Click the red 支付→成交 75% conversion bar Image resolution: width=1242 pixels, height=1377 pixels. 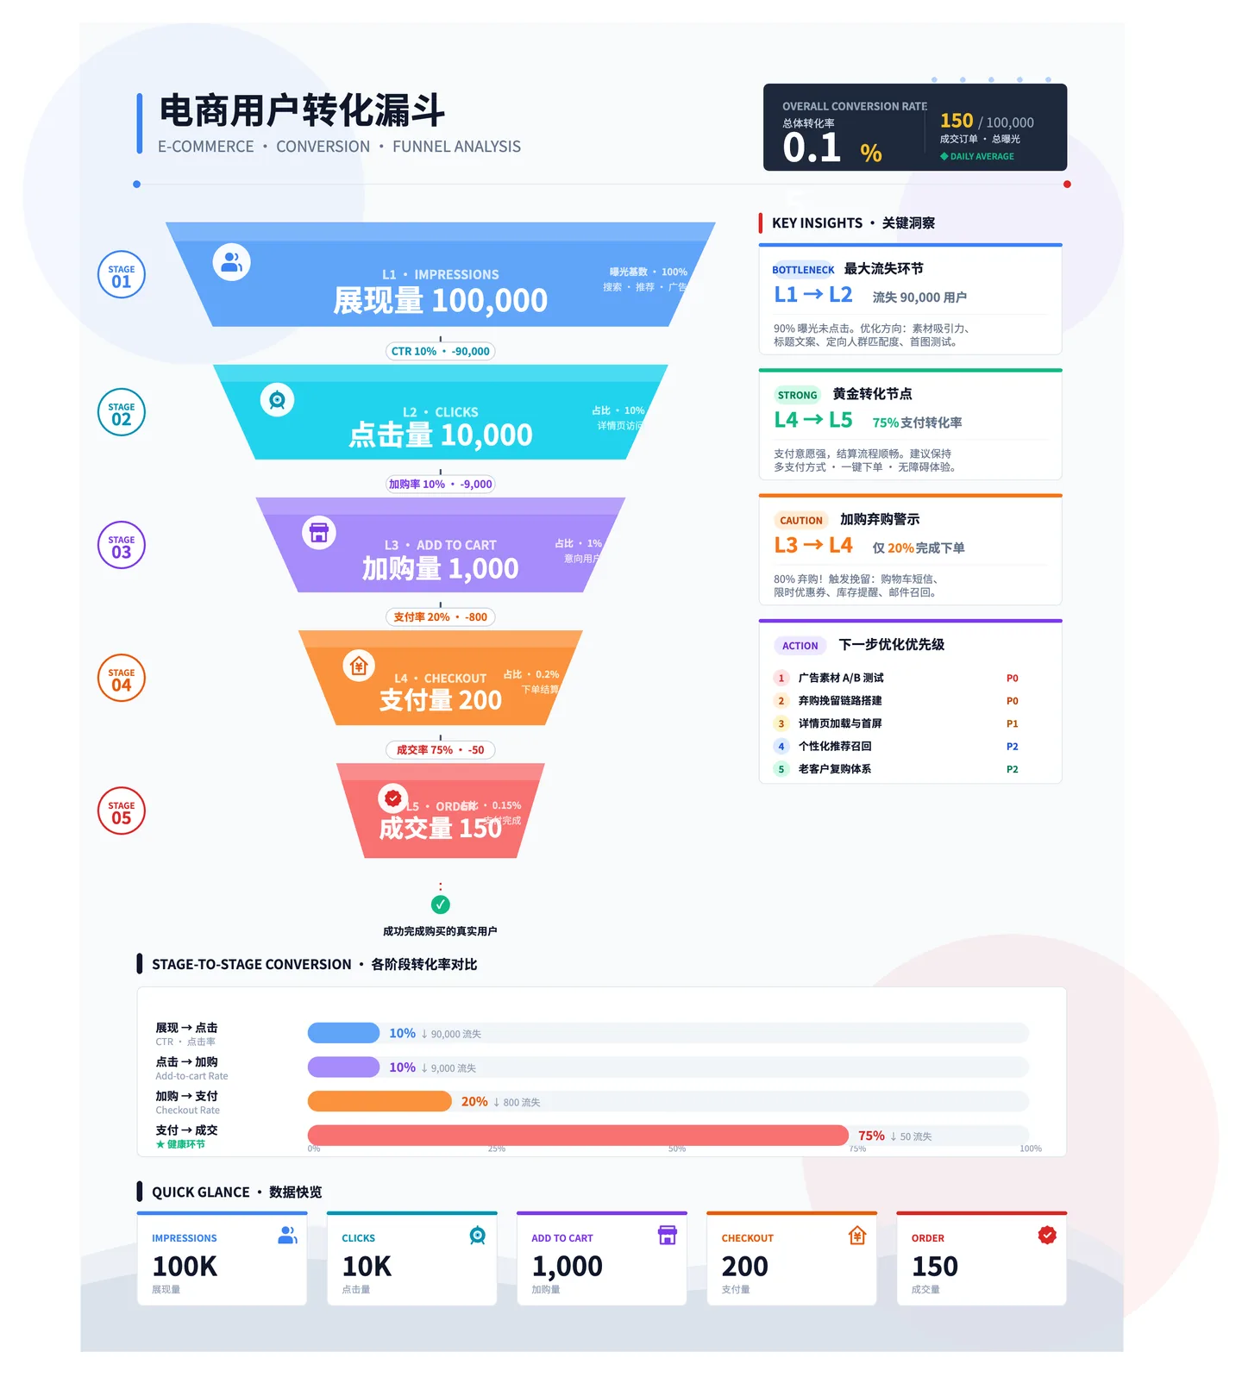pyautogui.click(x=578, y=1136)
